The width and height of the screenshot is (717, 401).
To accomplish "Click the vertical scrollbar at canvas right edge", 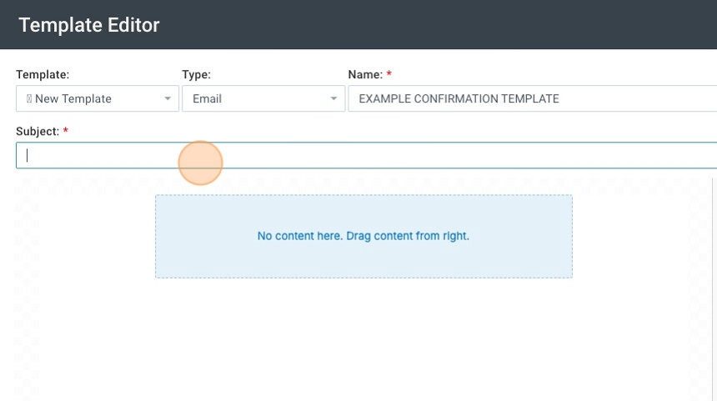I will pos(714,283).
